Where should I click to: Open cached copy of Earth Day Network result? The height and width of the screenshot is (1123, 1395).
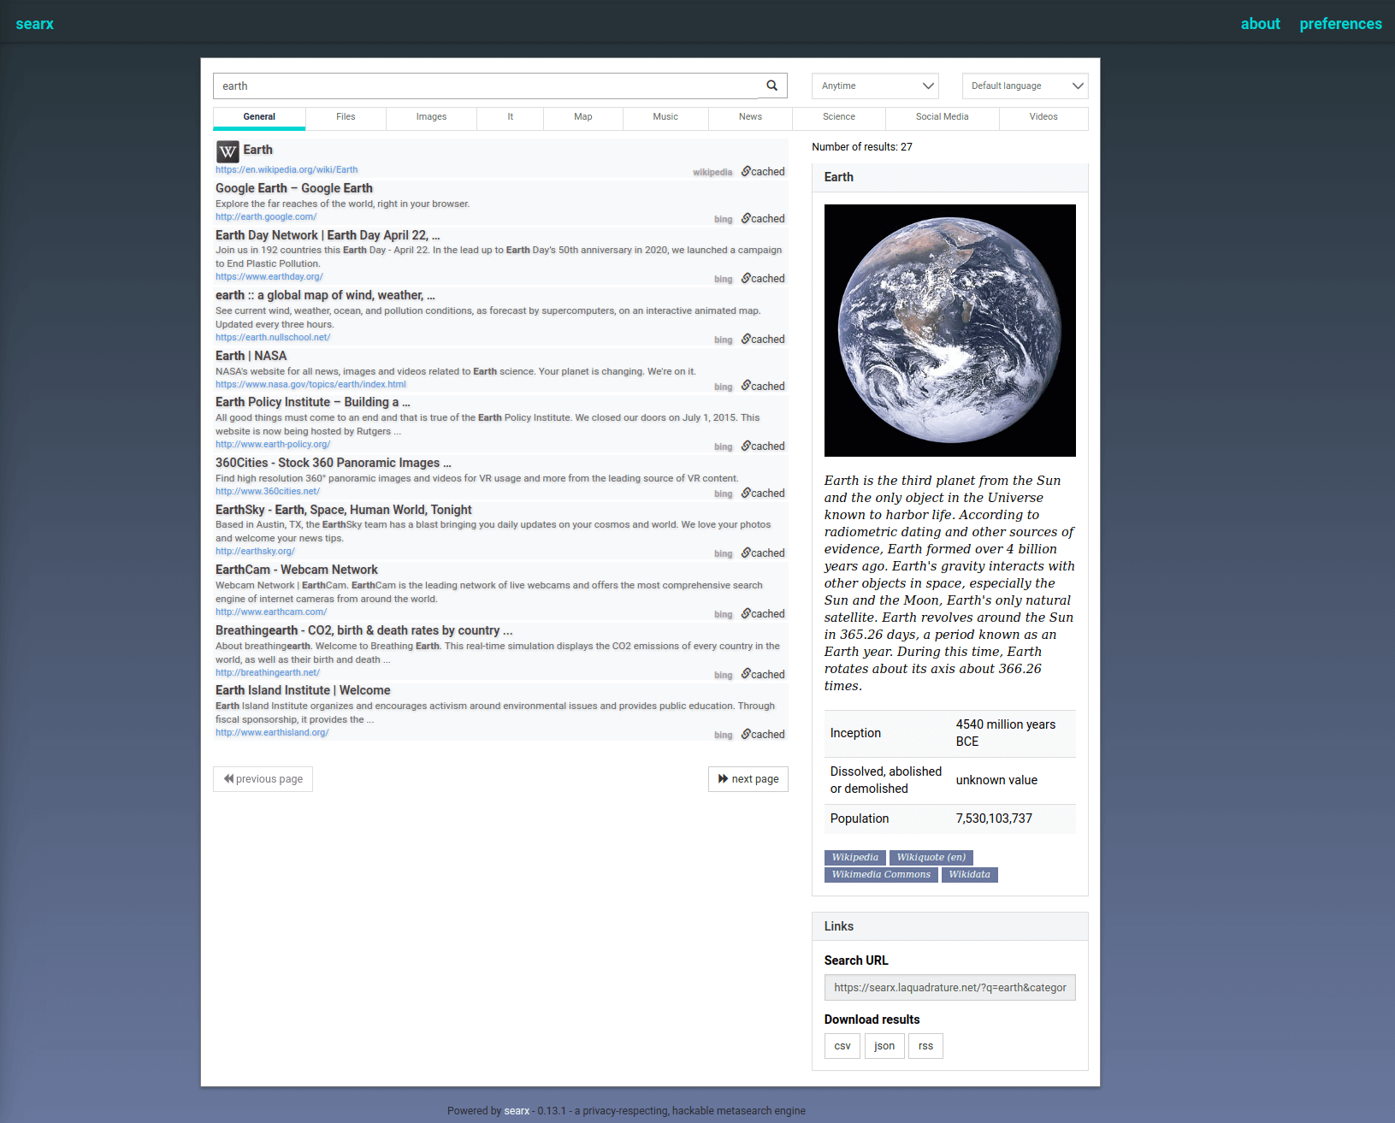(763, 279)
